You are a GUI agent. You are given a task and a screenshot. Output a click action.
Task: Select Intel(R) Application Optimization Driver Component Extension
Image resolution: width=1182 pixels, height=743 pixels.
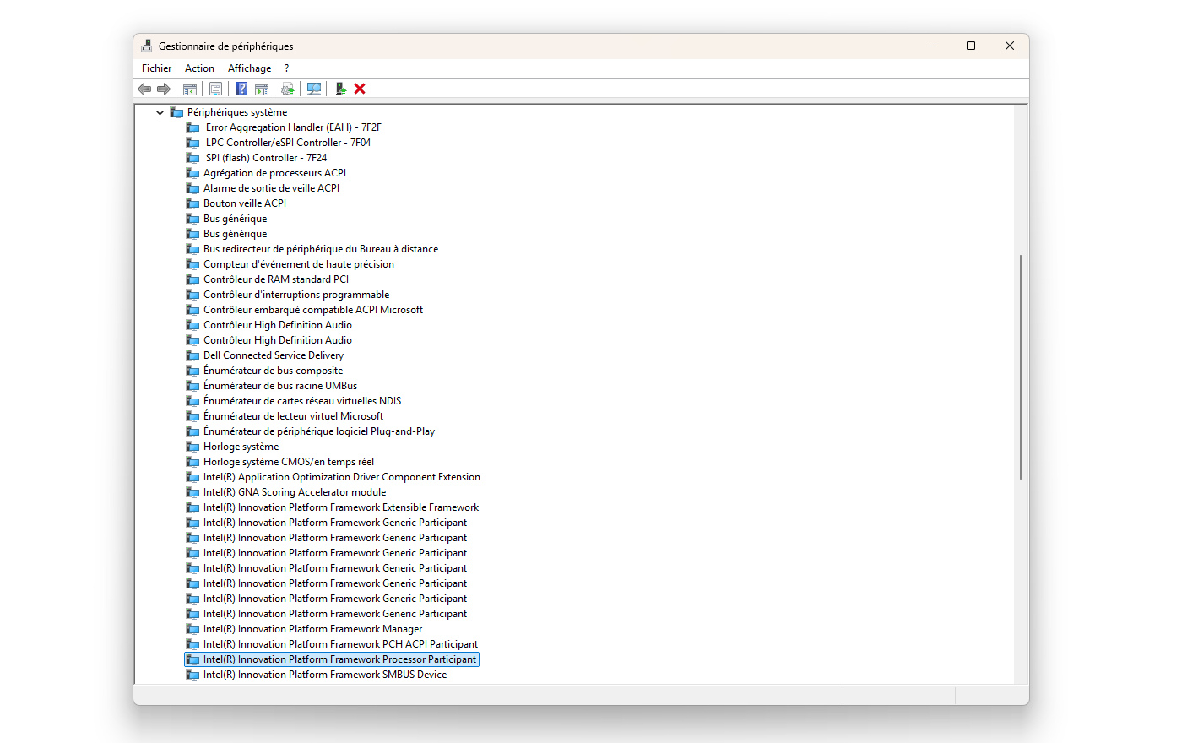pyautogui.click(x=342, y=477)
